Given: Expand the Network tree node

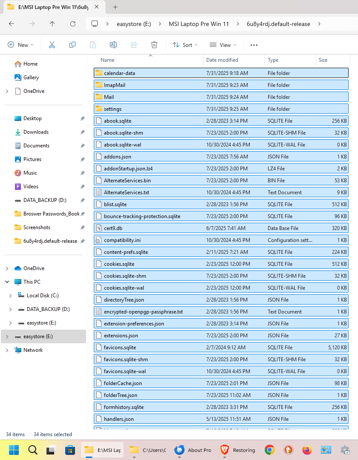Looking at the screenshot, I should (7, 350).
